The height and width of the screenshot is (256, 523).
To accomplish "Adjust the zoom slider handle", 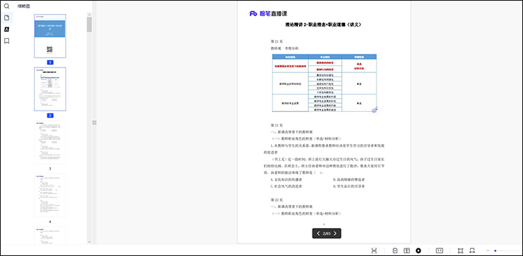I will point(495,250).
